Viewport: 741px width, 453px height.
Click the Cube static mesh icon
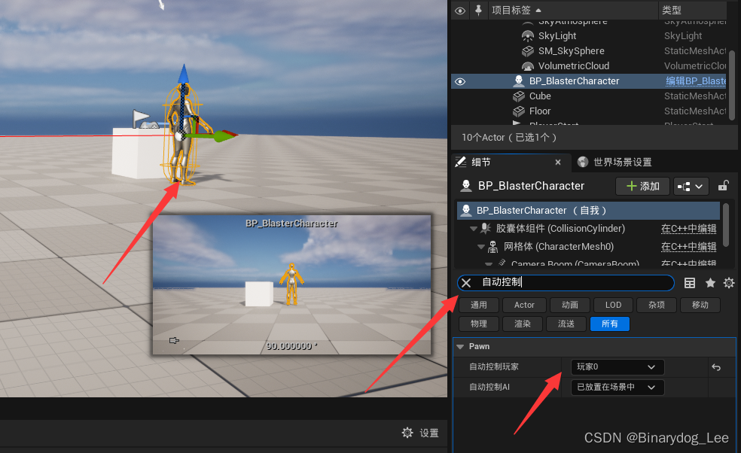pos(519,96)
